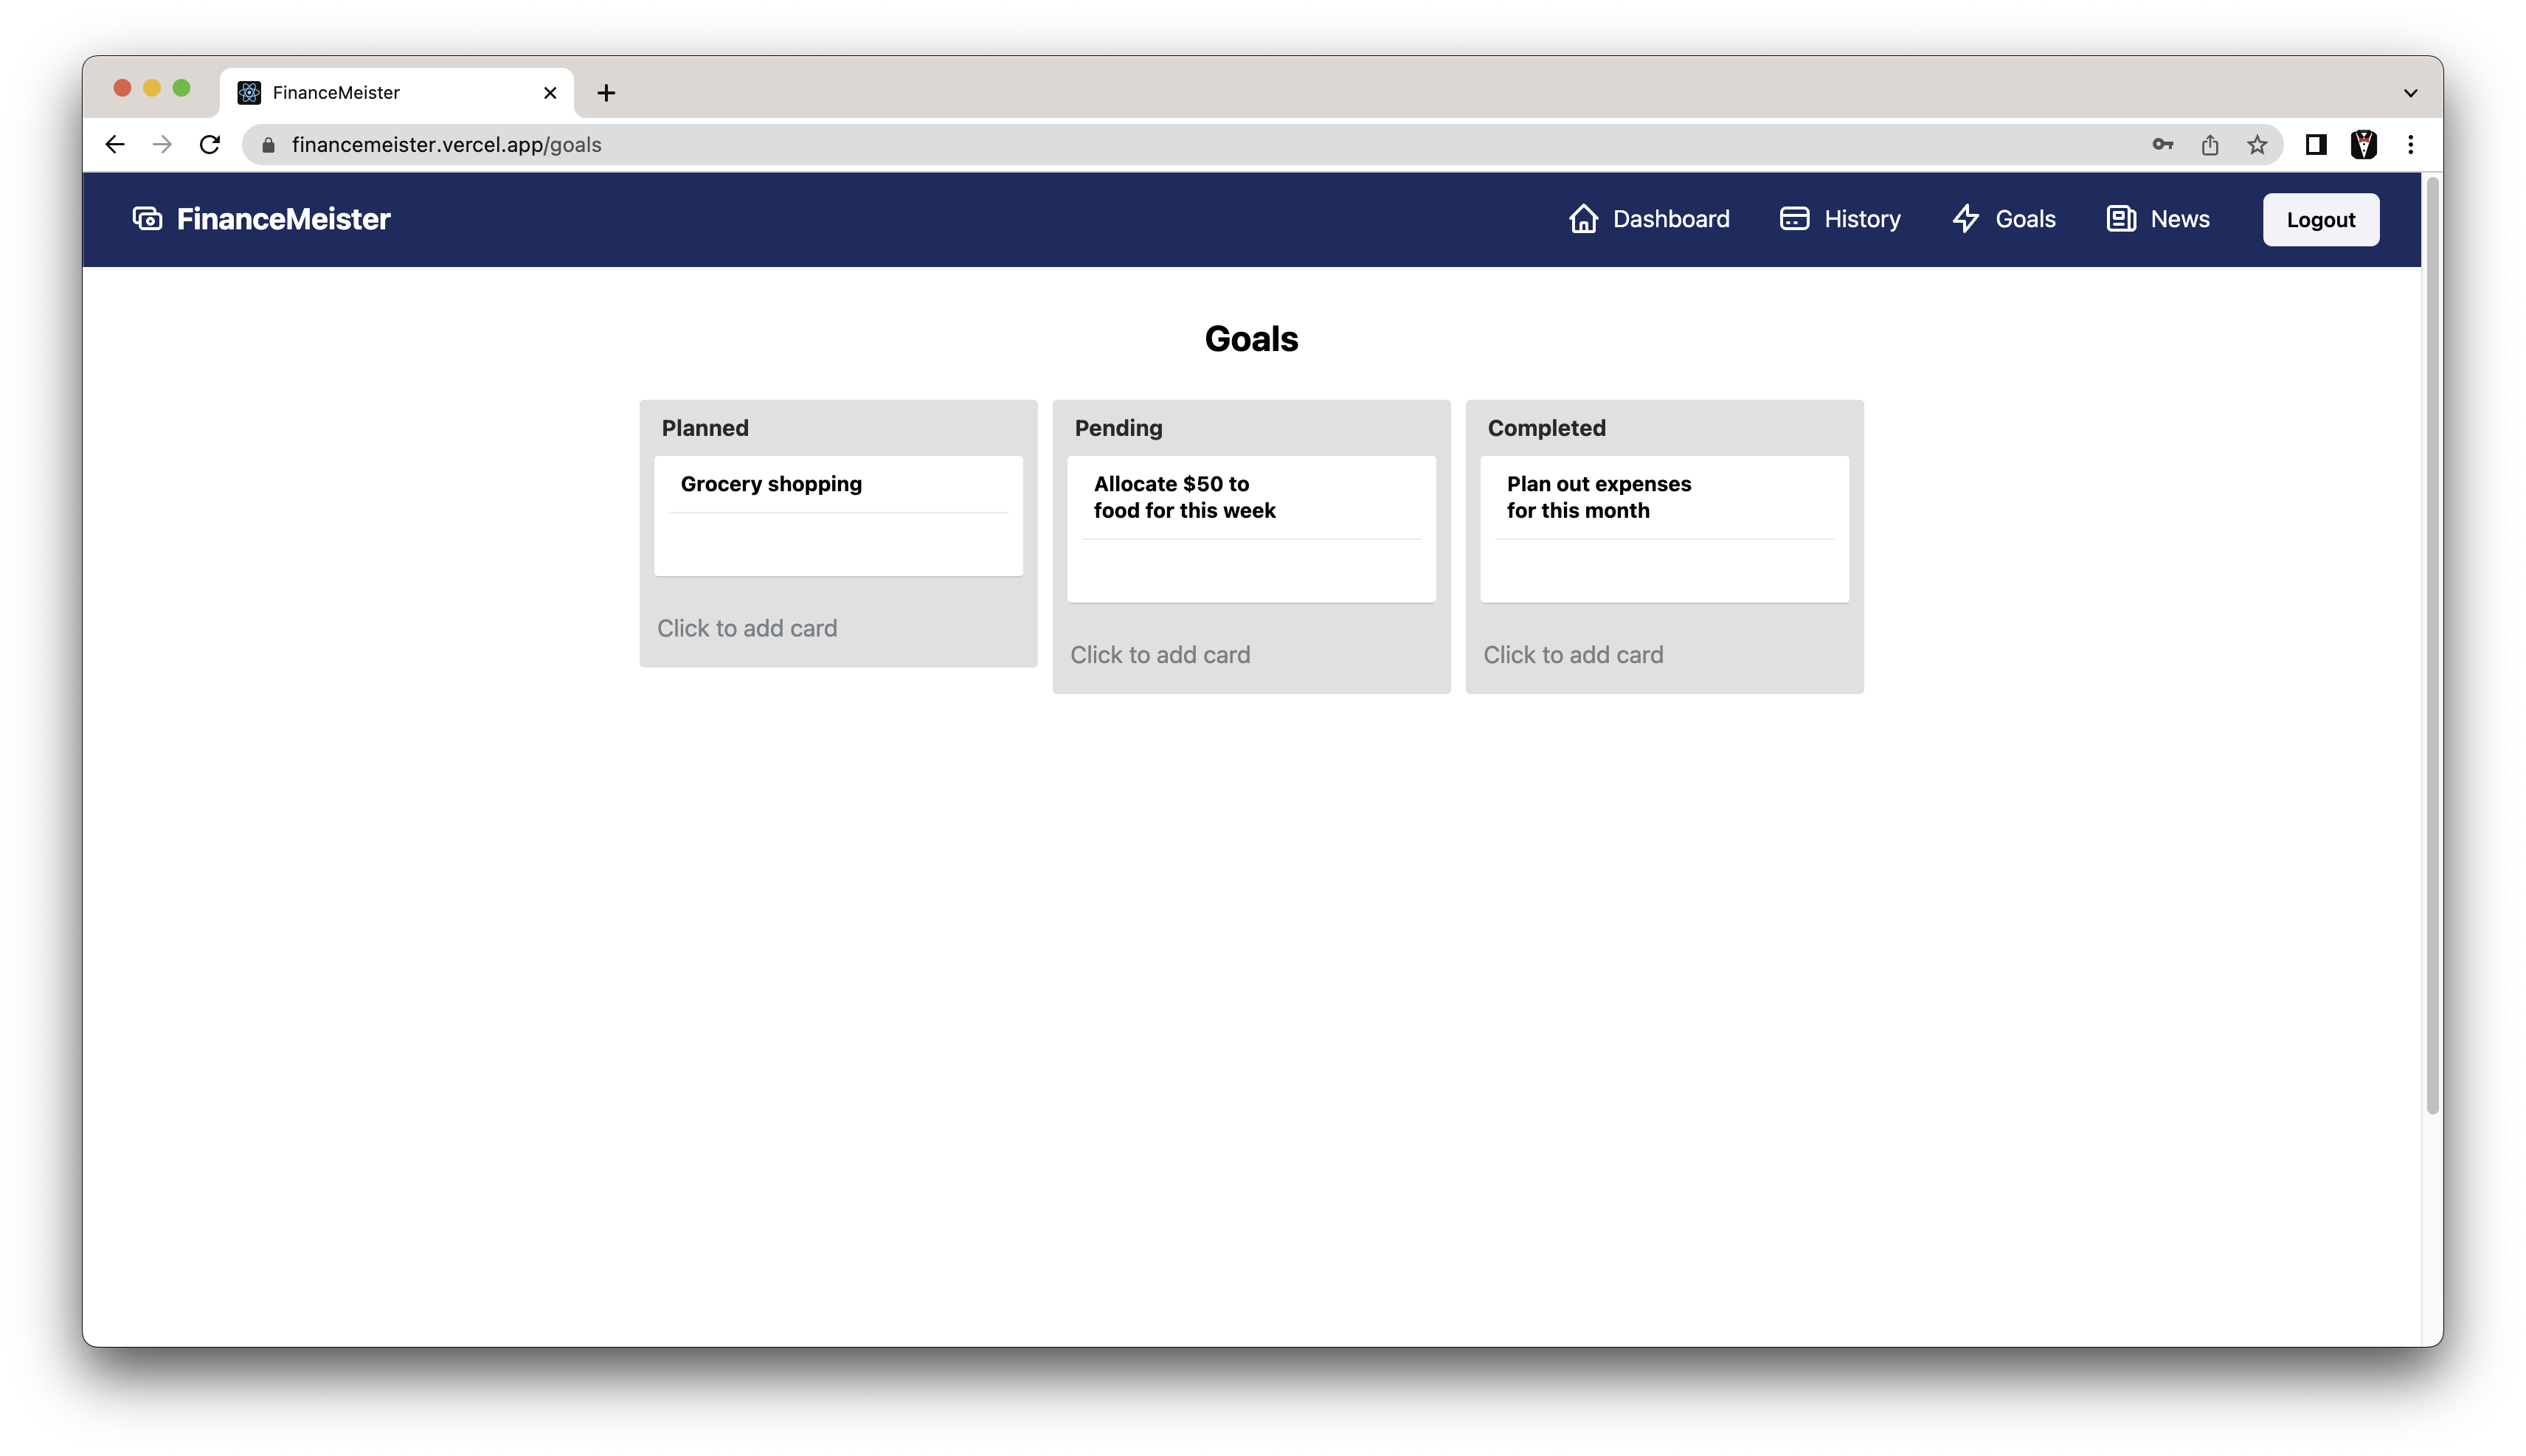Reload the page

click(x=209, y=145)
